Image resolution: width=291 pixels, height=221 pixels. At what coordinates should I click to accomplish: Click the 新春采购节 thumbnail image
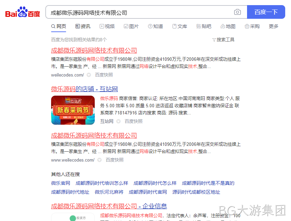[73, 110]
